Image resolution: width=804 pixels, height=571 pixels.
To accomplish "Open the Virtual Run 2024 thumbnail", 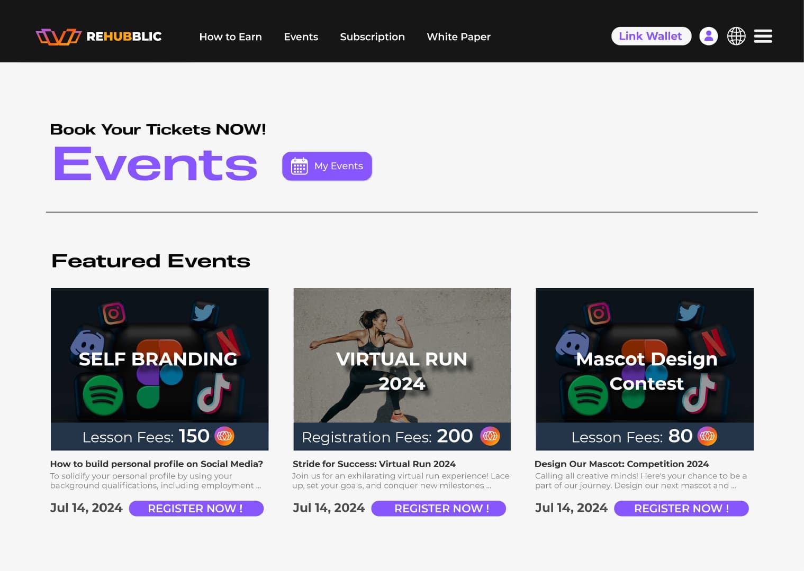I will tap(402, 355).
